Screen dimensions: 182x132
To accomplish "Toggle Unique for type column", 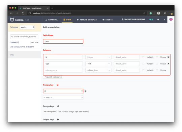I will tap(157, 64).
